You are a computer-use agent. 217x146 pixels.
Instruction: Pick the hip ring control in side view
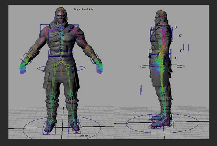[162, 66]
